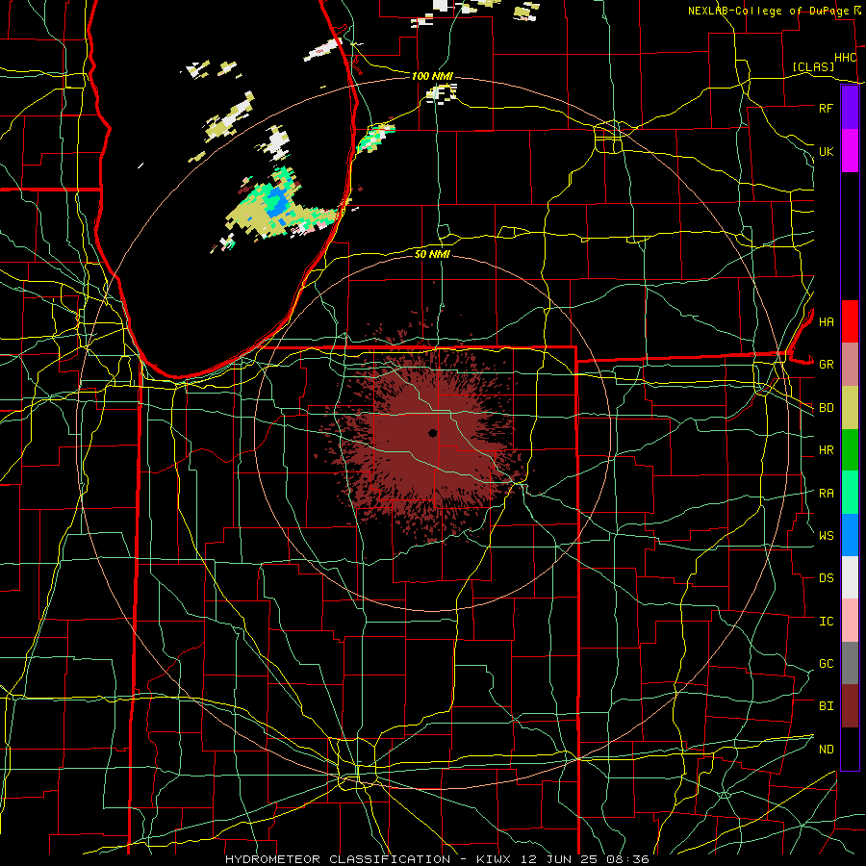Click the 'NEXLAB-College of DuPage' credit text

[769, 11]
